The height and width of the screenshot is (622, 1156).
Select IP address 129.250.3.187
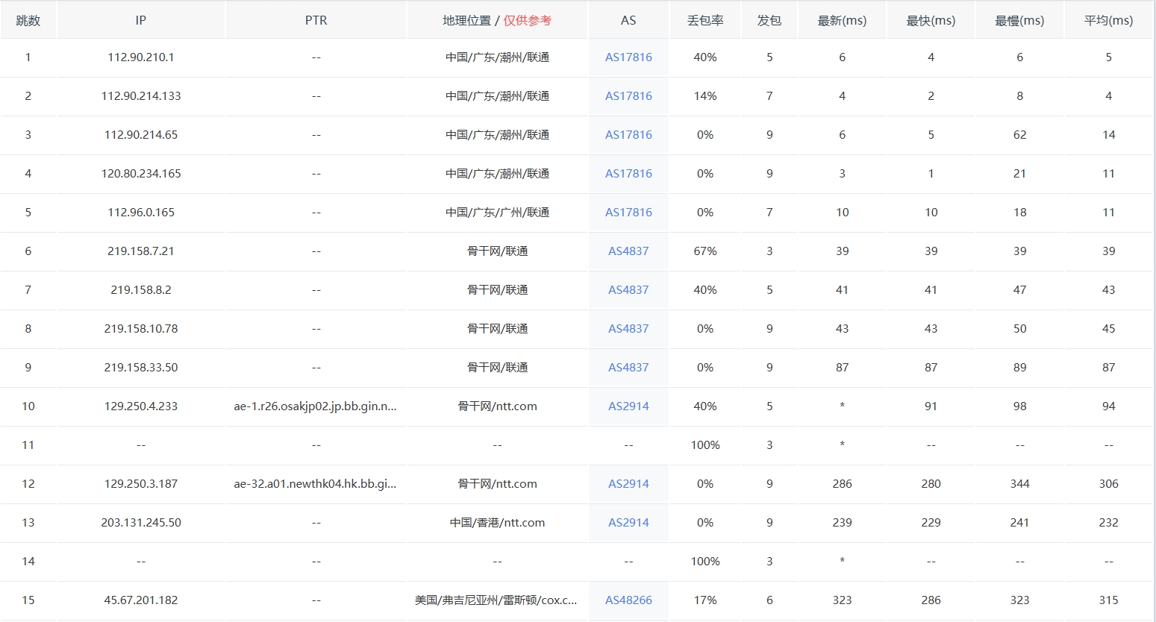tap(141, 484)
